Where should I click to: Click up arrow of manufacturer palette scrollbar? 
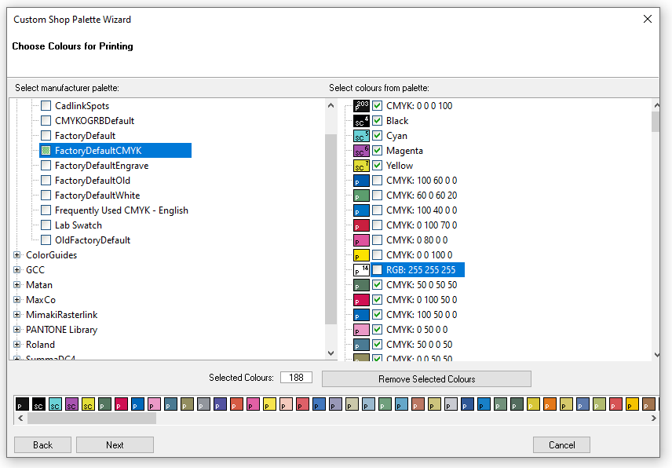coord(331,105)
